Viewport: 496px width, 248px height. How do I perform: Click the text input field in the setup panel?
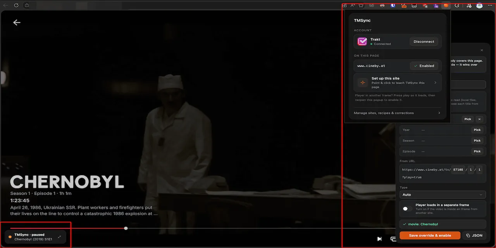point(468,84)
